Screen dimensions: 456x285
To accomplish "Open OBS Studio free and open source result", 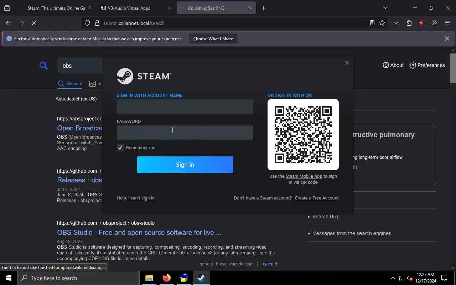I will (139, 232).
